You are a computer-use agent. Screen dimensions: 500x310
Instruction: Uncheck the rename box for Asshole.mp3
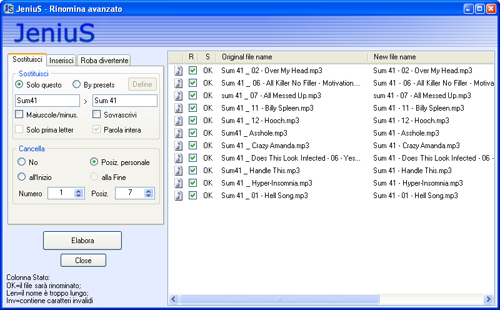tap(192, 132)
